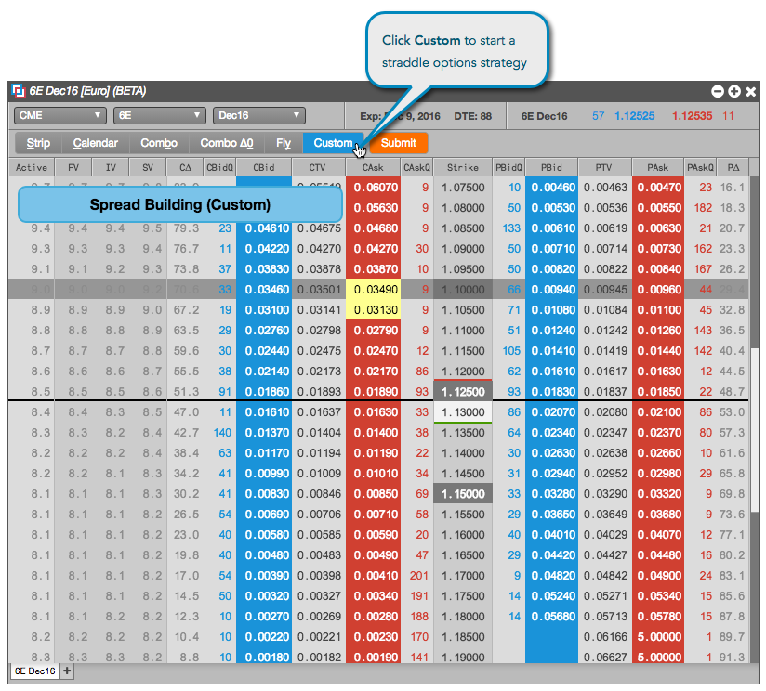Click the PTV column header
Screen dimensions: 766x691
[604, 167]
